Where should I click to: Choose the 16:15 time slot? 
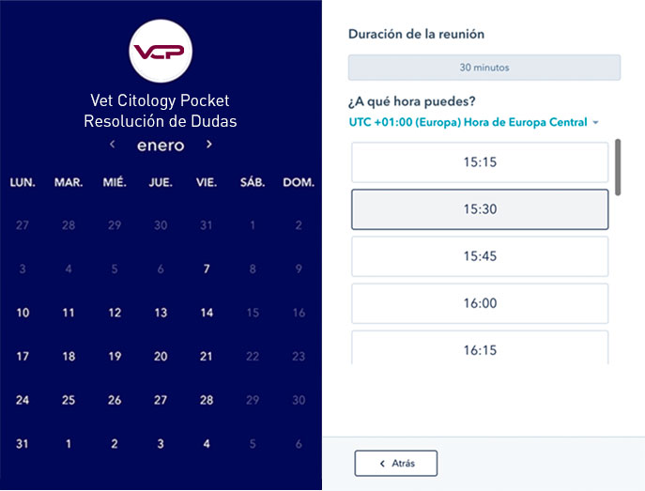(480, 348)
